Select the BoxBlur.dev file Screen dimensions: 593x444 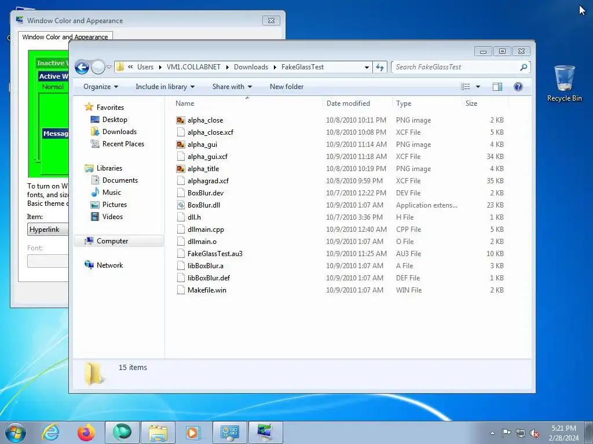(206, 193)
